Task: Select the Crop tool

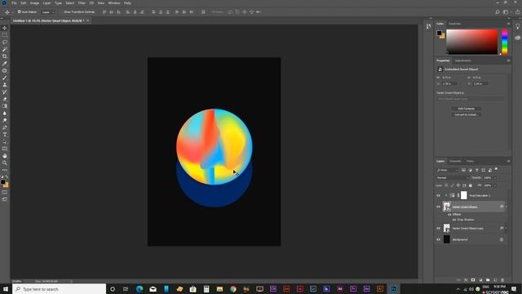Action: tap(5, 56)
